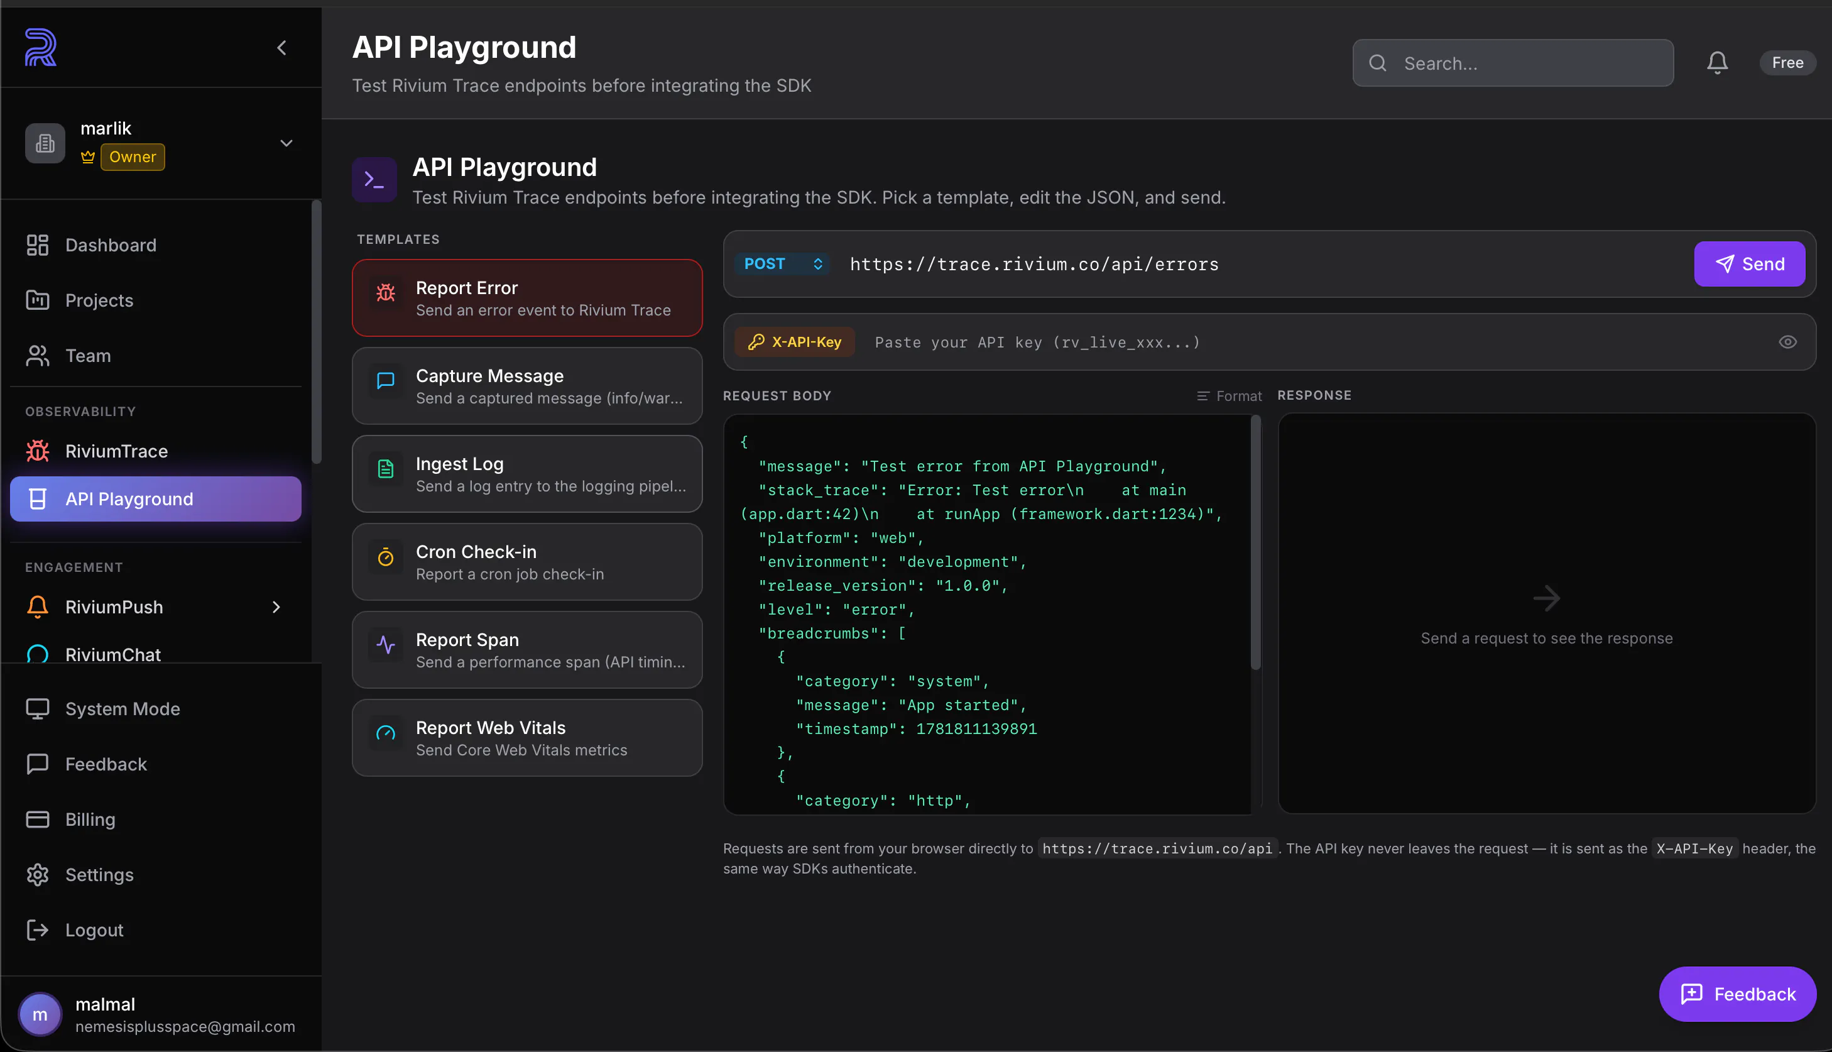Click the sidebar Feedback chat icon

(x=38, y=764)
